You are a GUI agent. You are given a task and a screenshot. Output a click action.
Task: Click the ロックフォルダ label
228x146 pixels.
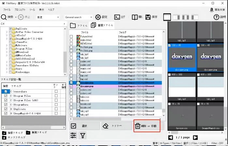[x=17, y=137]
